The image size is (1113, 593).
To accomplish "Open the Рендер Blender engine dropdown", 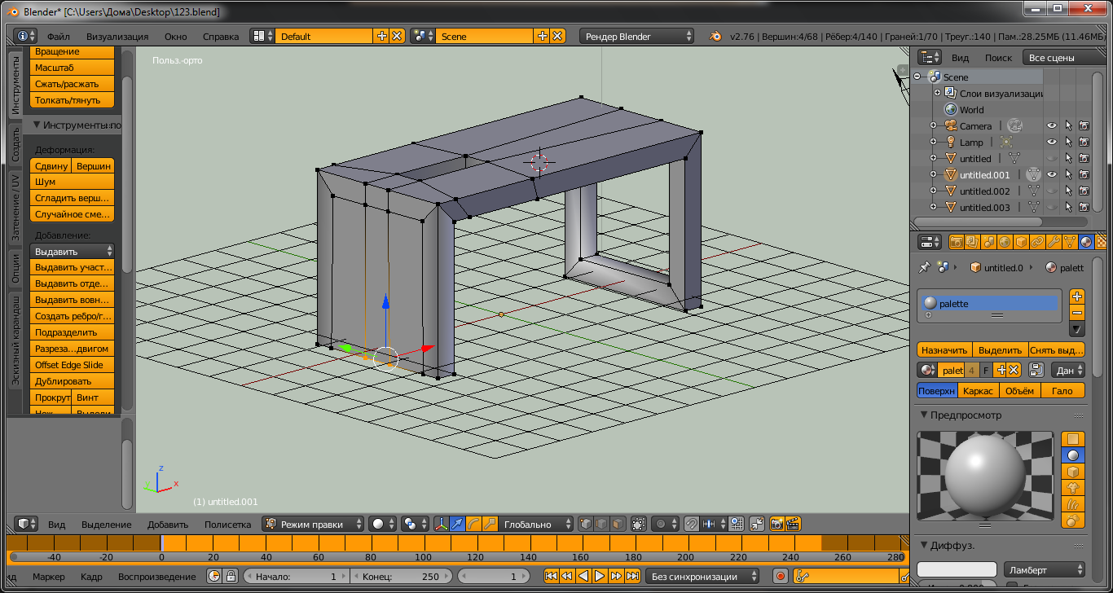I will pos(636,36).
